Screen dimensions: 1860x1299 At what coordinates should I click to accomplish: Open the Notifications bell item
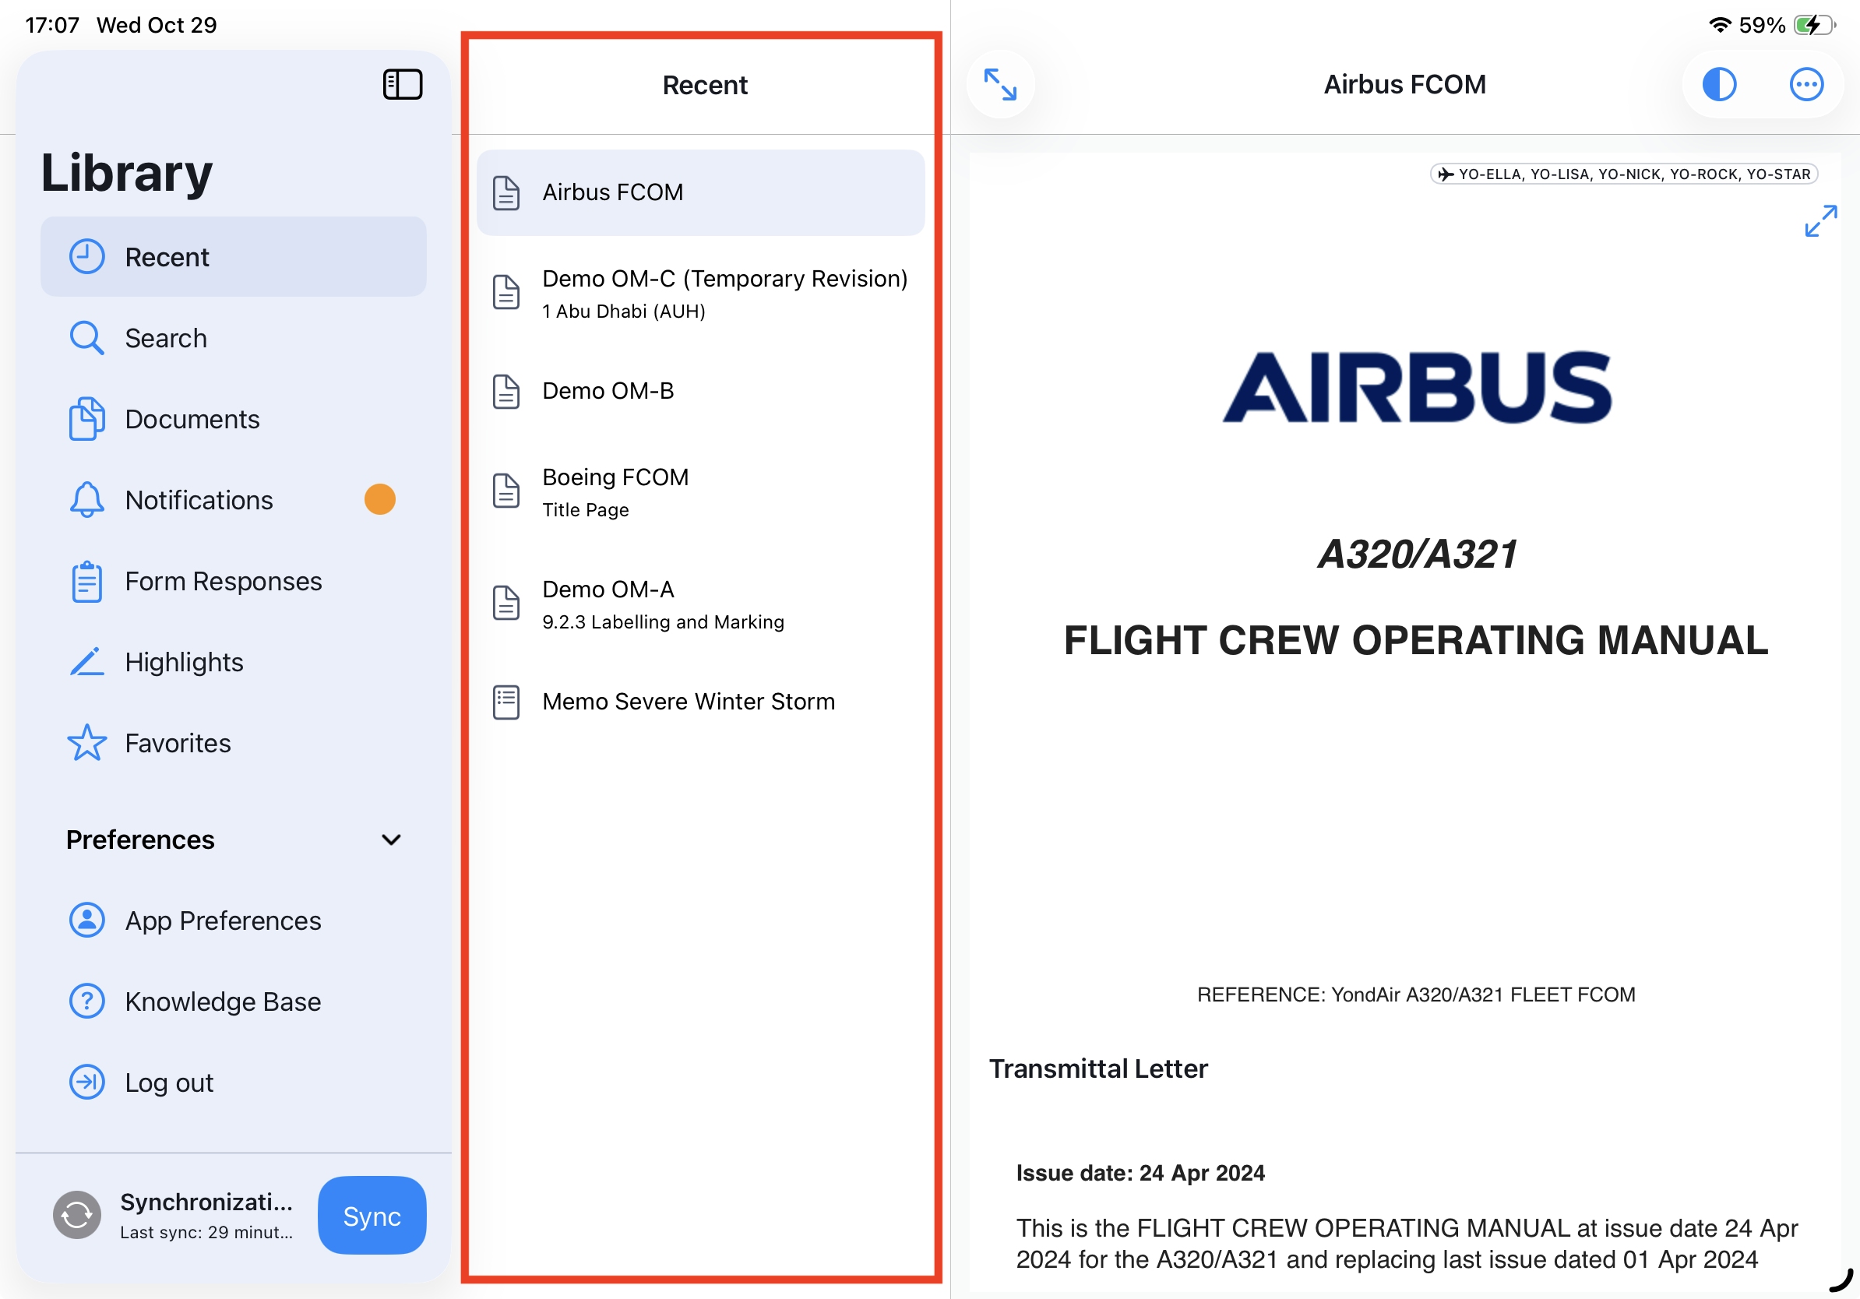click(198, 500)
